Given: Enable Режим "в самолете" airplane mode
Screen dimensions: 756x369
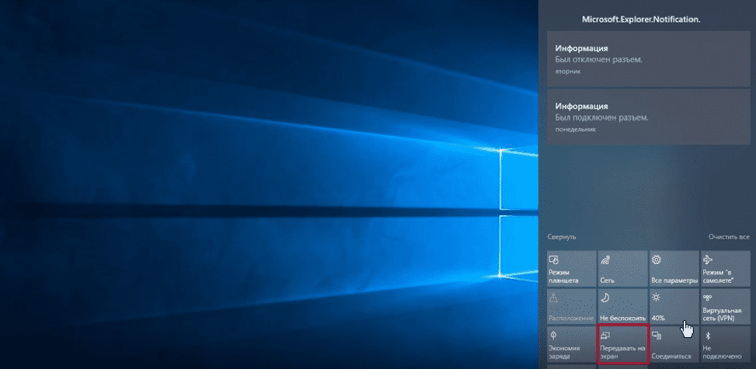Looking at the screenshot, I should coord(724,268).
